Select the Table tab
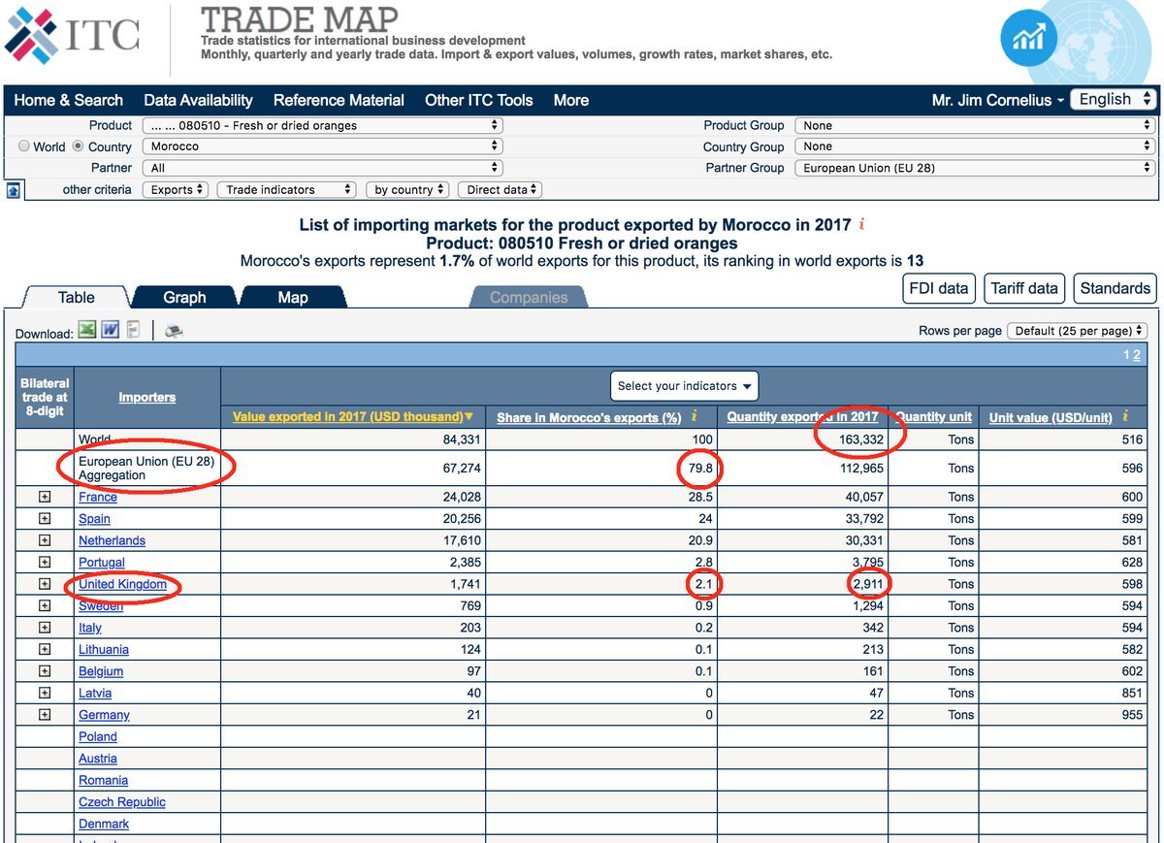The height and width of the screenshot is (843, 1164). [x=76, y=298]
